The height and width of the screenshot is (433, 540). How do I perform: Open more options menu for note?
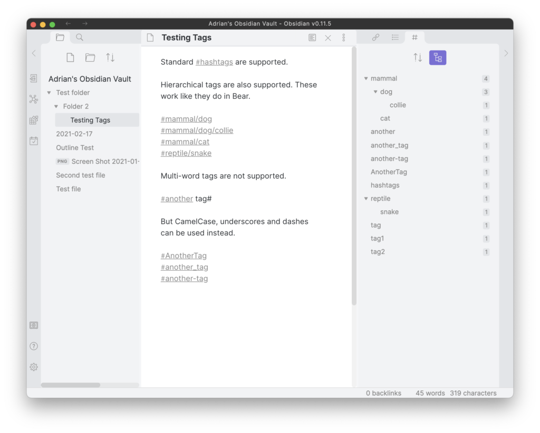(343, 38)
